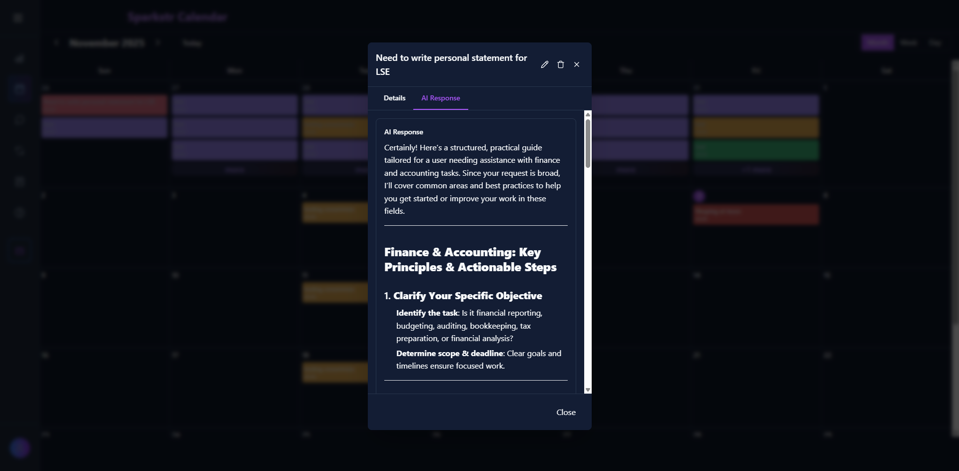Keep Month view selected by clicking it
Viewport: 959px width, 471px height.
(877, 42)
